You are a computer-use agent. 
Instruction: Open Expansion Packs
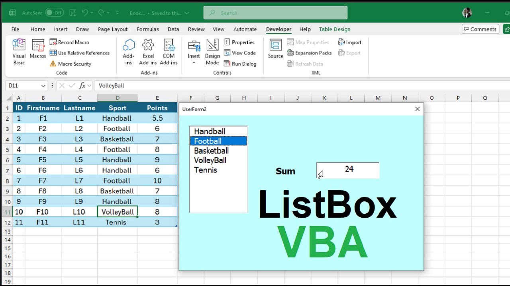pos(309,53)
